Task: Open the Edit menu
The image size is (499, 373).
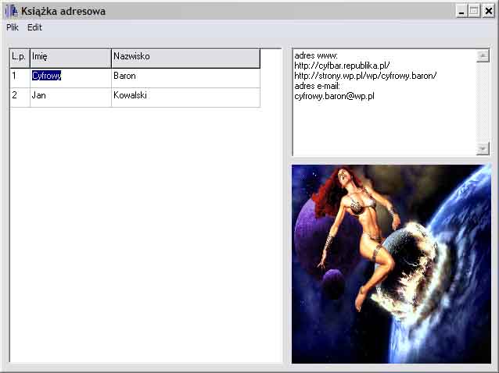Action: click(34, 27)
